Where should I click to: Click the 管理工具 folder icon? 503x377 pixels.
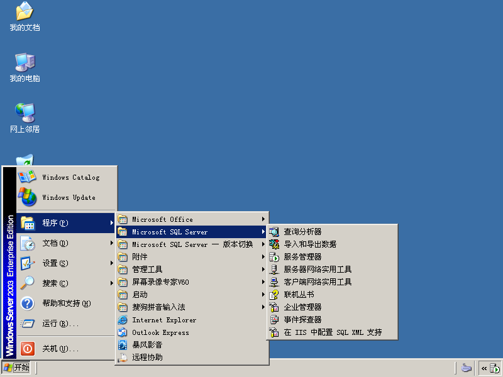pos(123,270)
